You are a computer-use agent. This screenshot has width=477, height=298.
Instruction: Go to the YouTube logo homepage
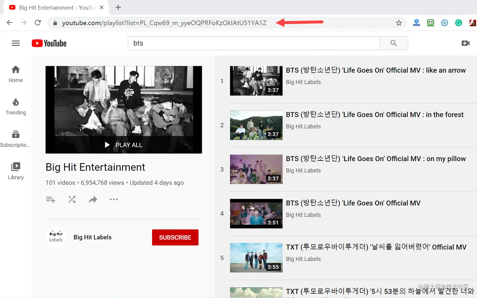click(x=49, y=43)
